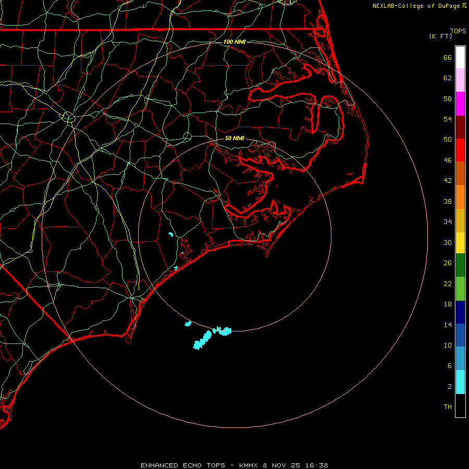Click the 50 NMI range ring label
Image resolution: width=469 pixels, height=469 pixels.
[234, 138]
